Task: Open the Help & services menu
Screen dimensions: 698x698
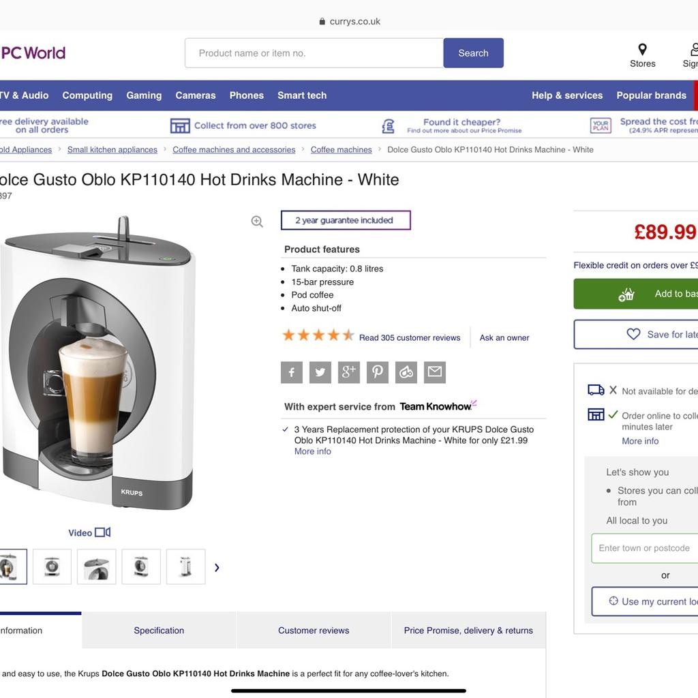Action: pyautogui.click(x=566, y=95)
